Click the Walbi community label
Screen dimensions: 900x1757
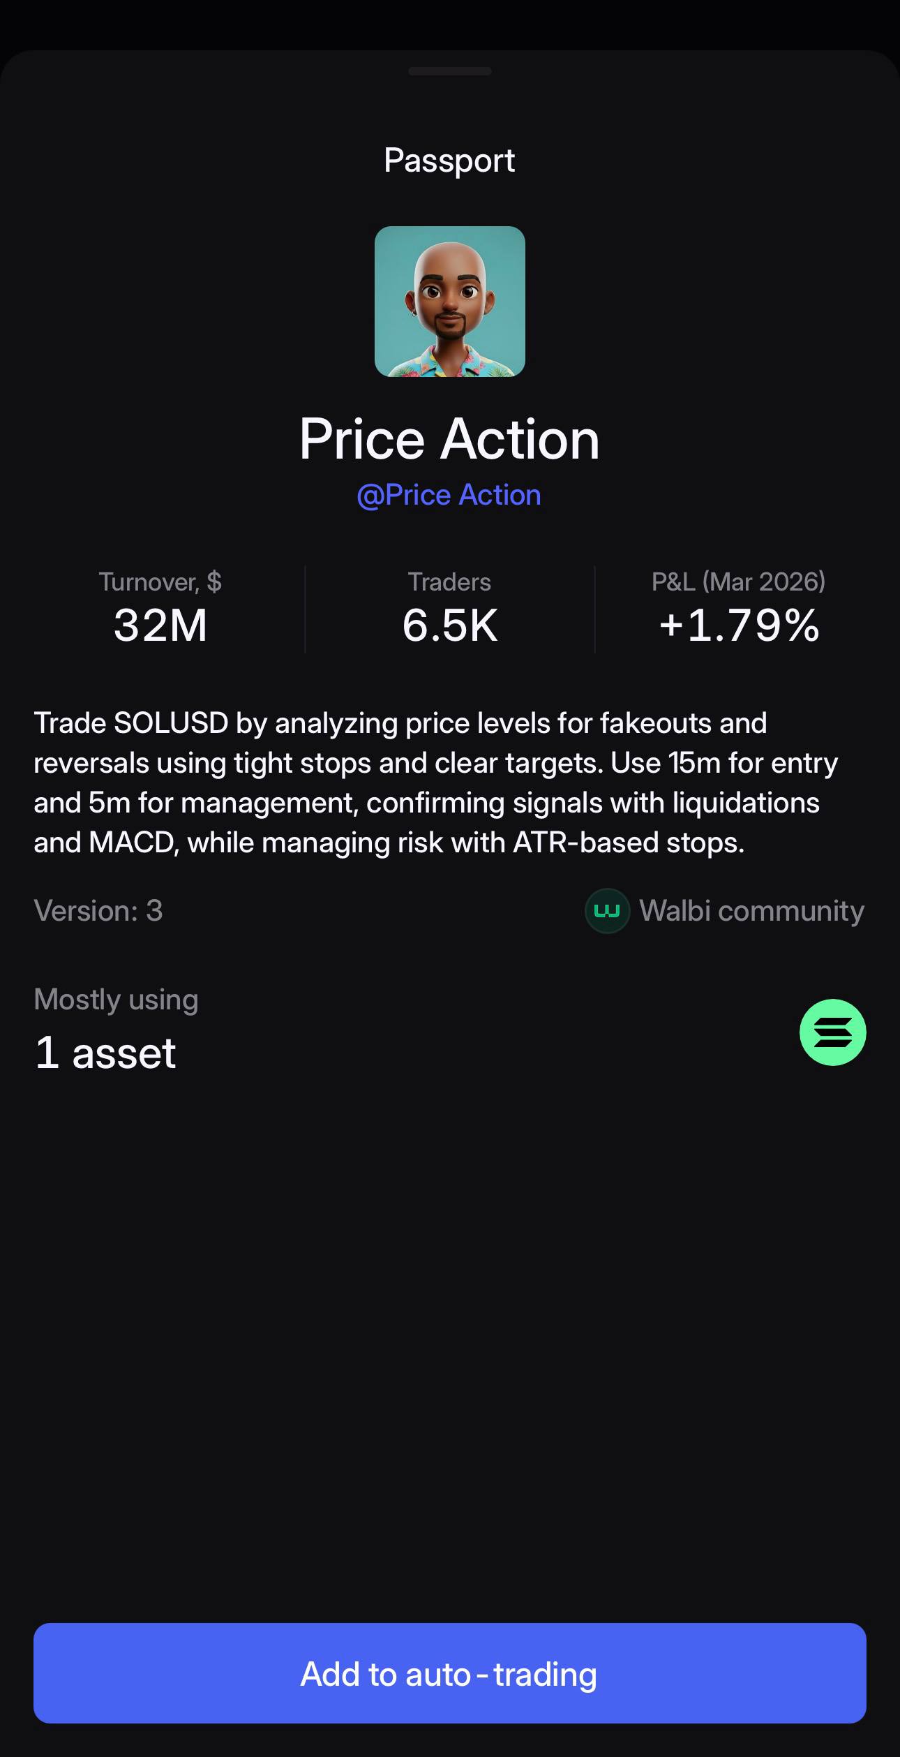[751, 910]
